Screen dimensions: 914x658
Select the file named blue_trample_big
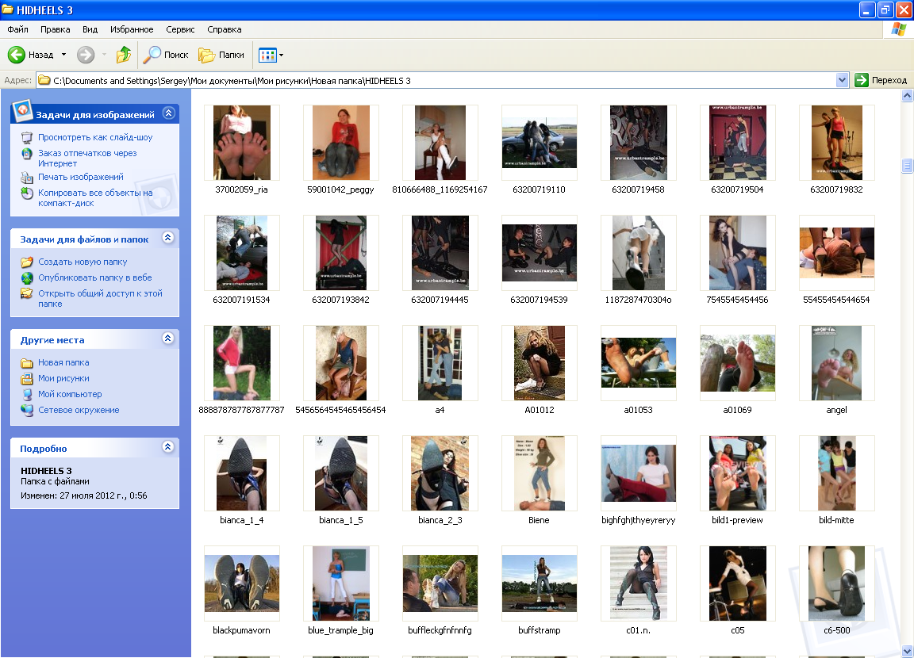(x=341, y=590)
